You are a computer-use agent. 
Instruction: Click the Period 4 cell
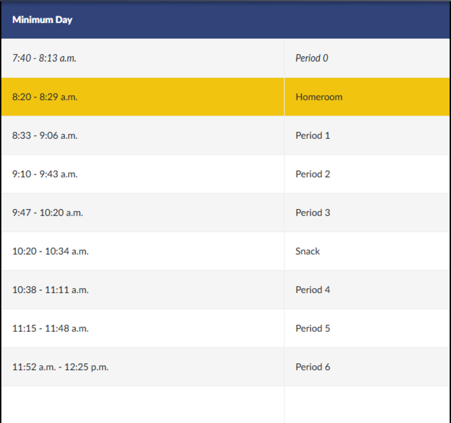(x=313, y=290)
